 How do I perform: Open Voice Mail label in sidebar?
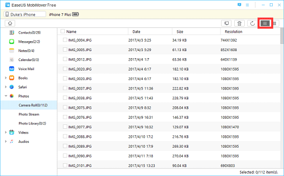pos(26,69)
